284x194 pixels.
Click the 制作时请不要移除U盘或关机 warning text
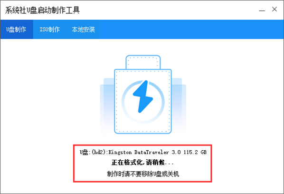pyautogui.click(x=143, y=174)
